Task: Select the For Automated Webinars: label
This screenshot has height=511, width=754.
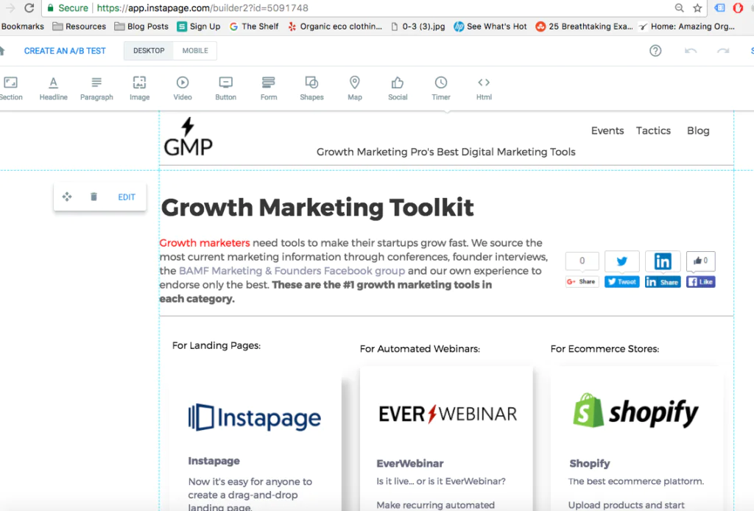Action: 420,349
